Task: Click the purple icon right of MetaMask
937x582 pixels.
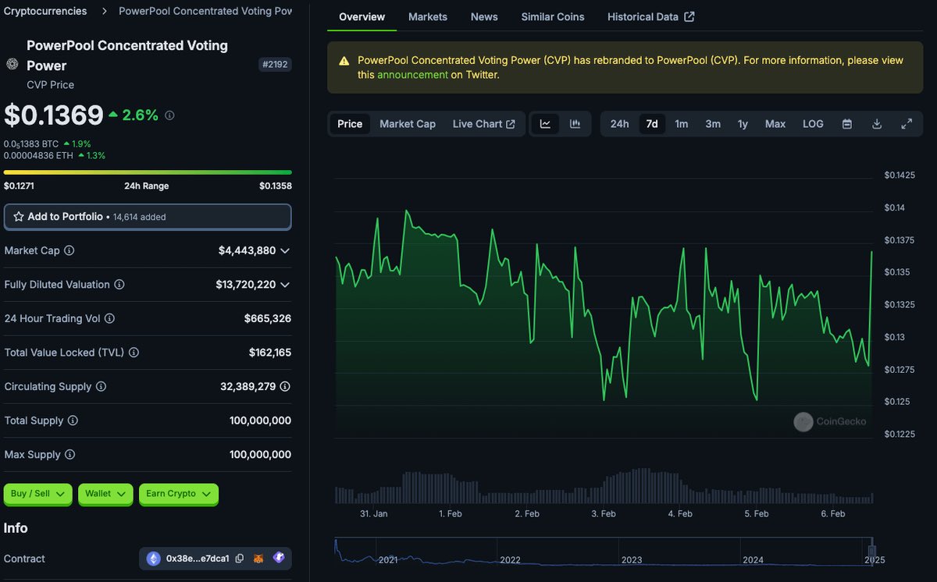Action: (x=279, y=558)
